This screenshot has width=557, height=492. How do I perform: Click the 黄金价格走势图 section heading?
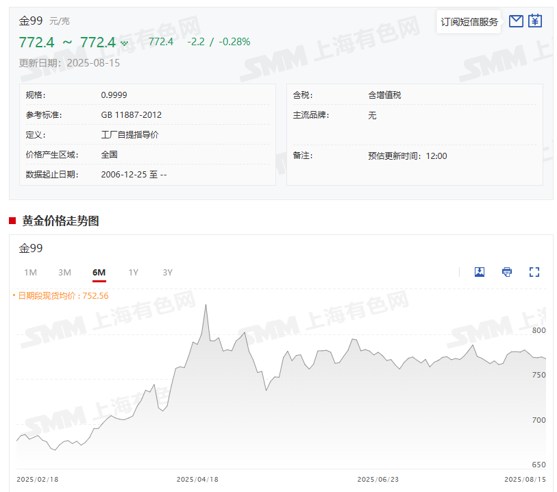(x=60, y=221)
